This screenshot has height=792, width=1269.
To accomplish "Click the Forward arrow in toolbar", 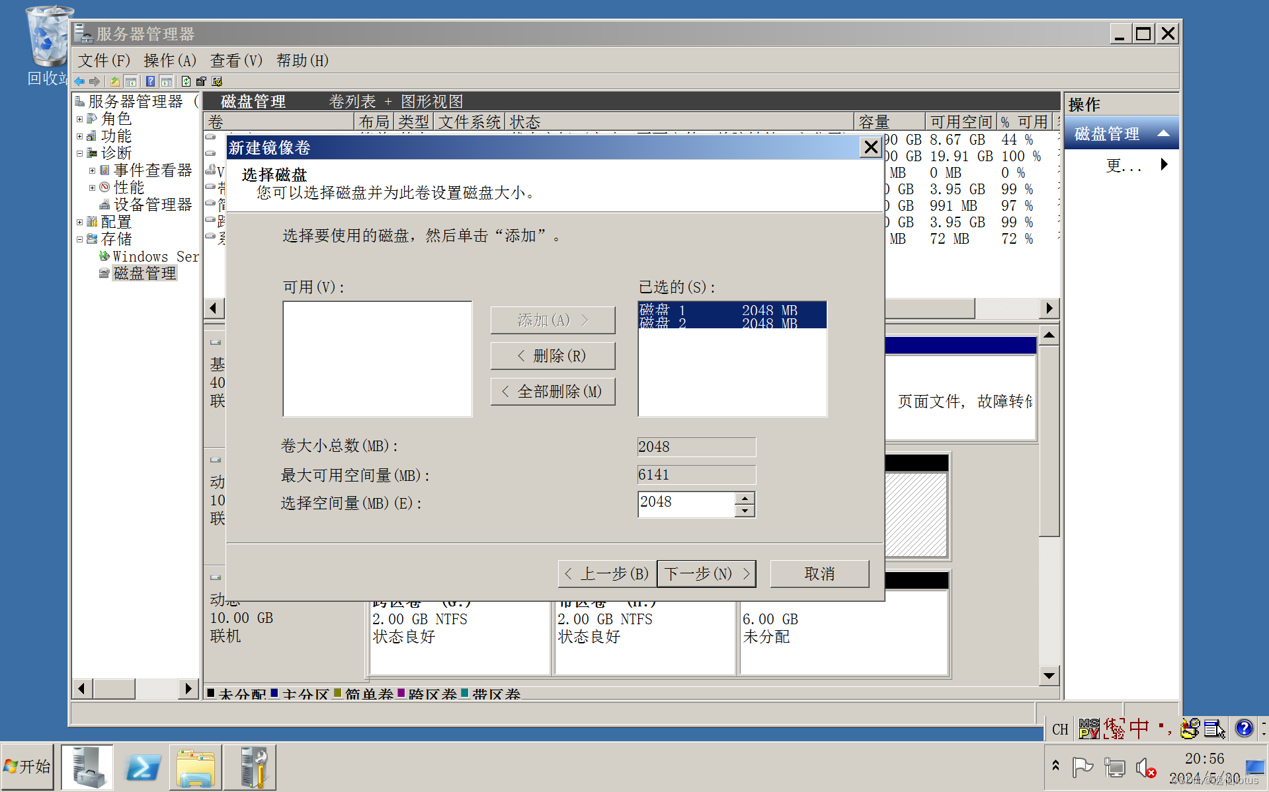I will click(95, 81).
